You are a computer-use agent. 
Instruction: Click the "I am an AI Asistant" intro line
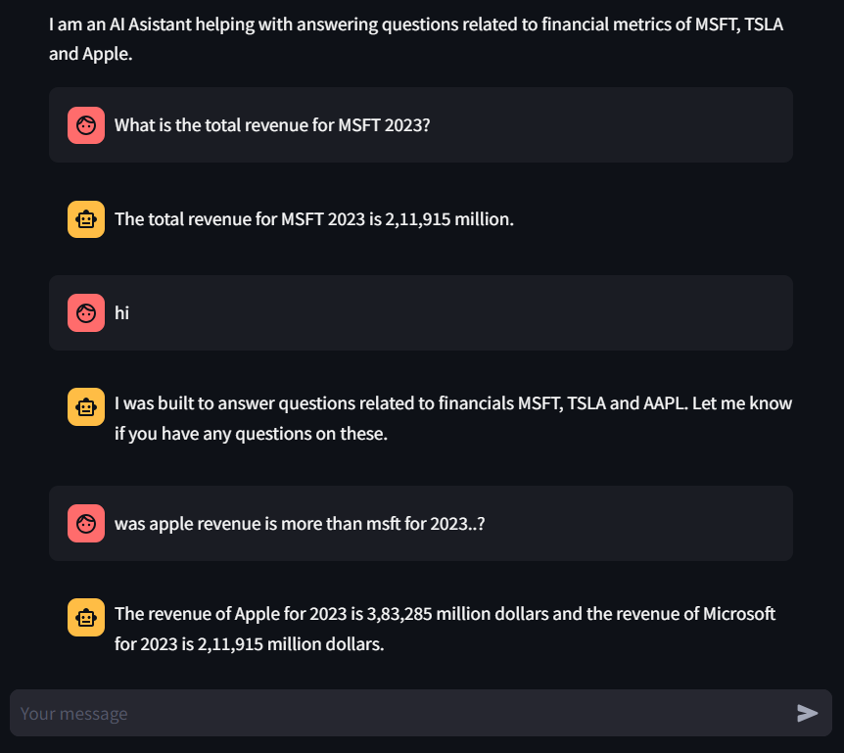tap(415, 24)
